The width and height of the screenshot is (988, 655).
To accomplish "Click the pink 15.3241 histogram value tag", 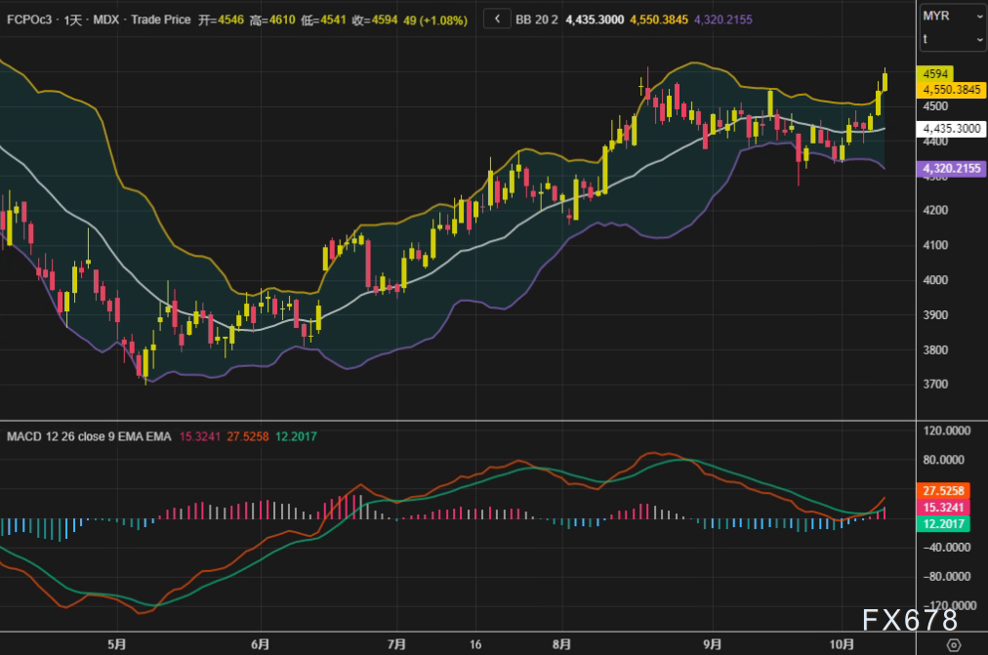I will [945, 508].
